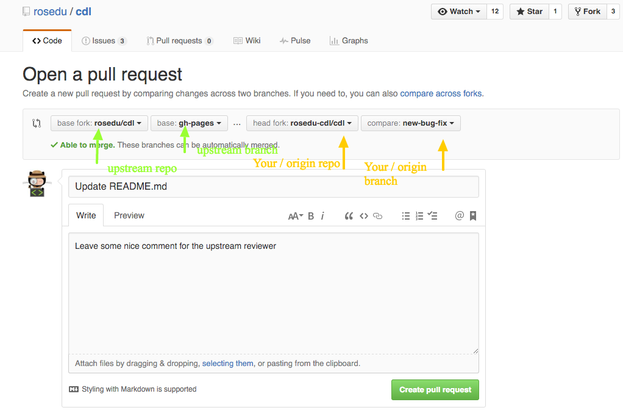Click the comment body text area
The image size is (623, 413).
coord(274,294)
